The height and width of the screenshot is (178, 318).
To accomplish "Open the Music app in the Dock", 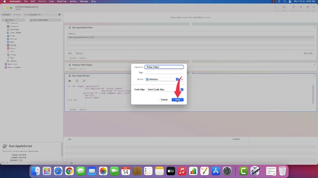I will (182, 171).
